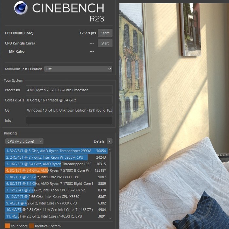Click the OS information field

[69, 110]
